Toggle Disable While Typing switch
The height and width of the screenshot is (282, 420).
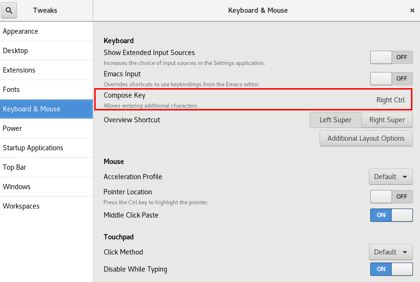click(x=391, y=269)
